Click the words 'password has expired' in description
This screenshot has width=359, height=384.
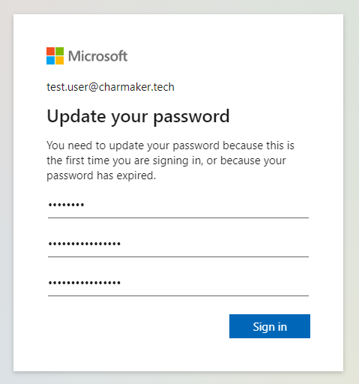pos(100,175)
